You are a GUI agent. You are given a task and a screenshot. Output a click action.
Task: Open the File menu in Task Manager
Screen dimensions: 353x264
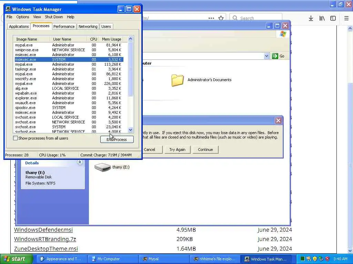[x=9, y=17]
